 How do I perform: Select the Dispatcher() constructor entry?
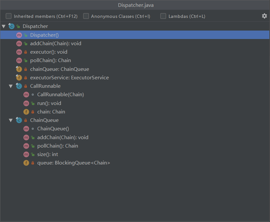point(44,35)
